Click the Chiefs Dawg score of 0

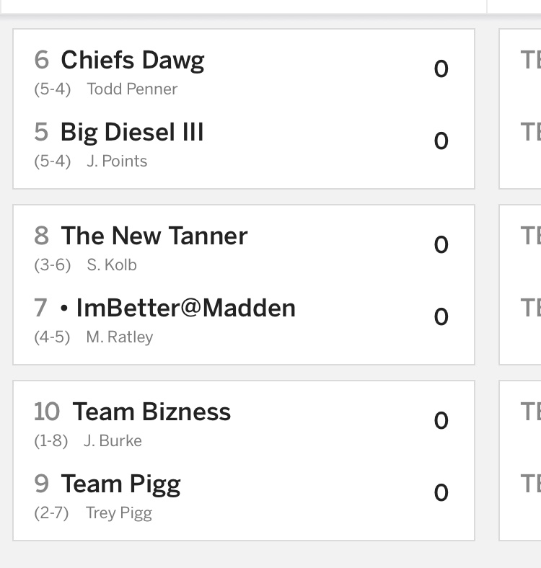coord(441,69)
